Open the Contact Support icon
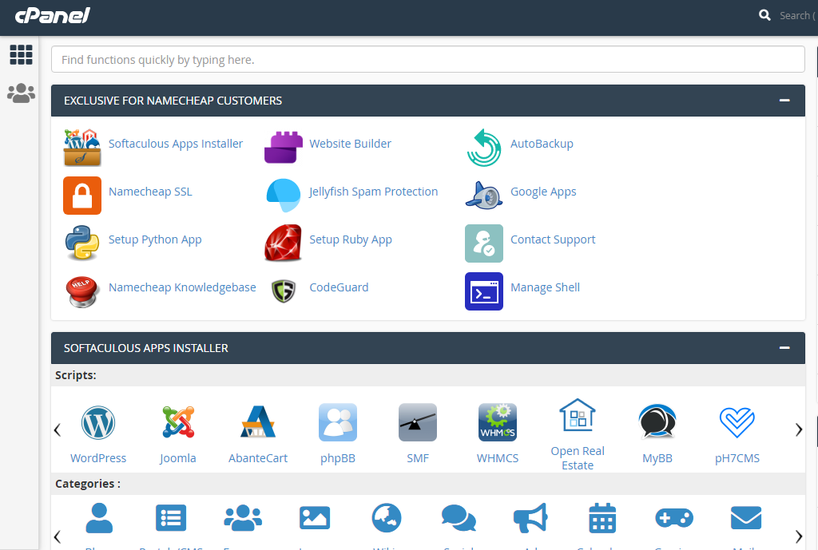This screenshot has height=550, width=818. [x=484, y=243]
